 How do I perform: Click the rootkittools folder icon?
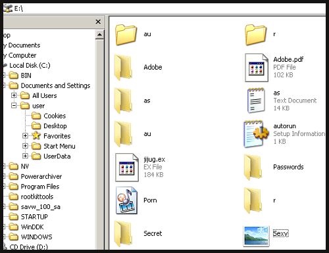tap(14, 196)
